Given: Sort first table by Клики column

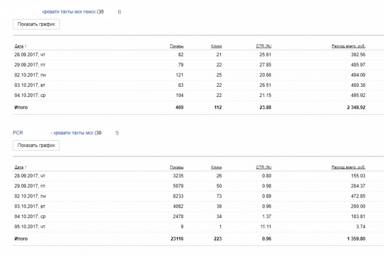Looking at the screenshot, I should tap(216, 46).
